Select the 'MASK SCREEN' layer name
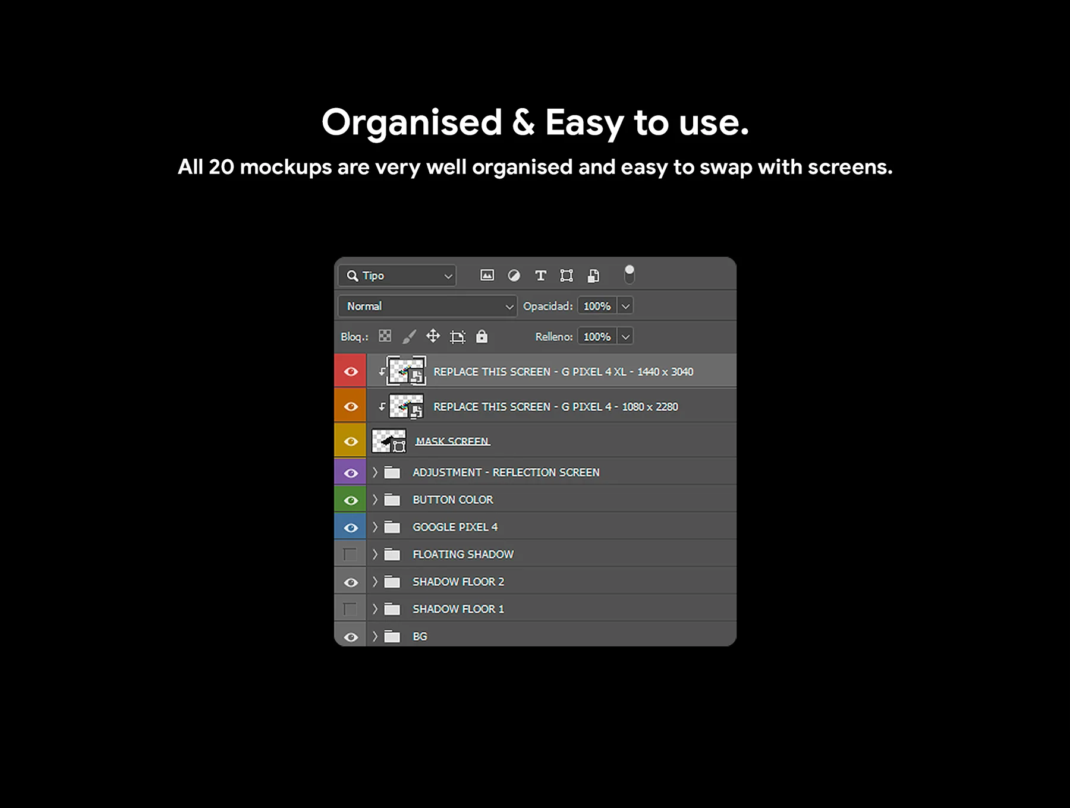This screenshot has height=808, width=1070. point(453,441)
